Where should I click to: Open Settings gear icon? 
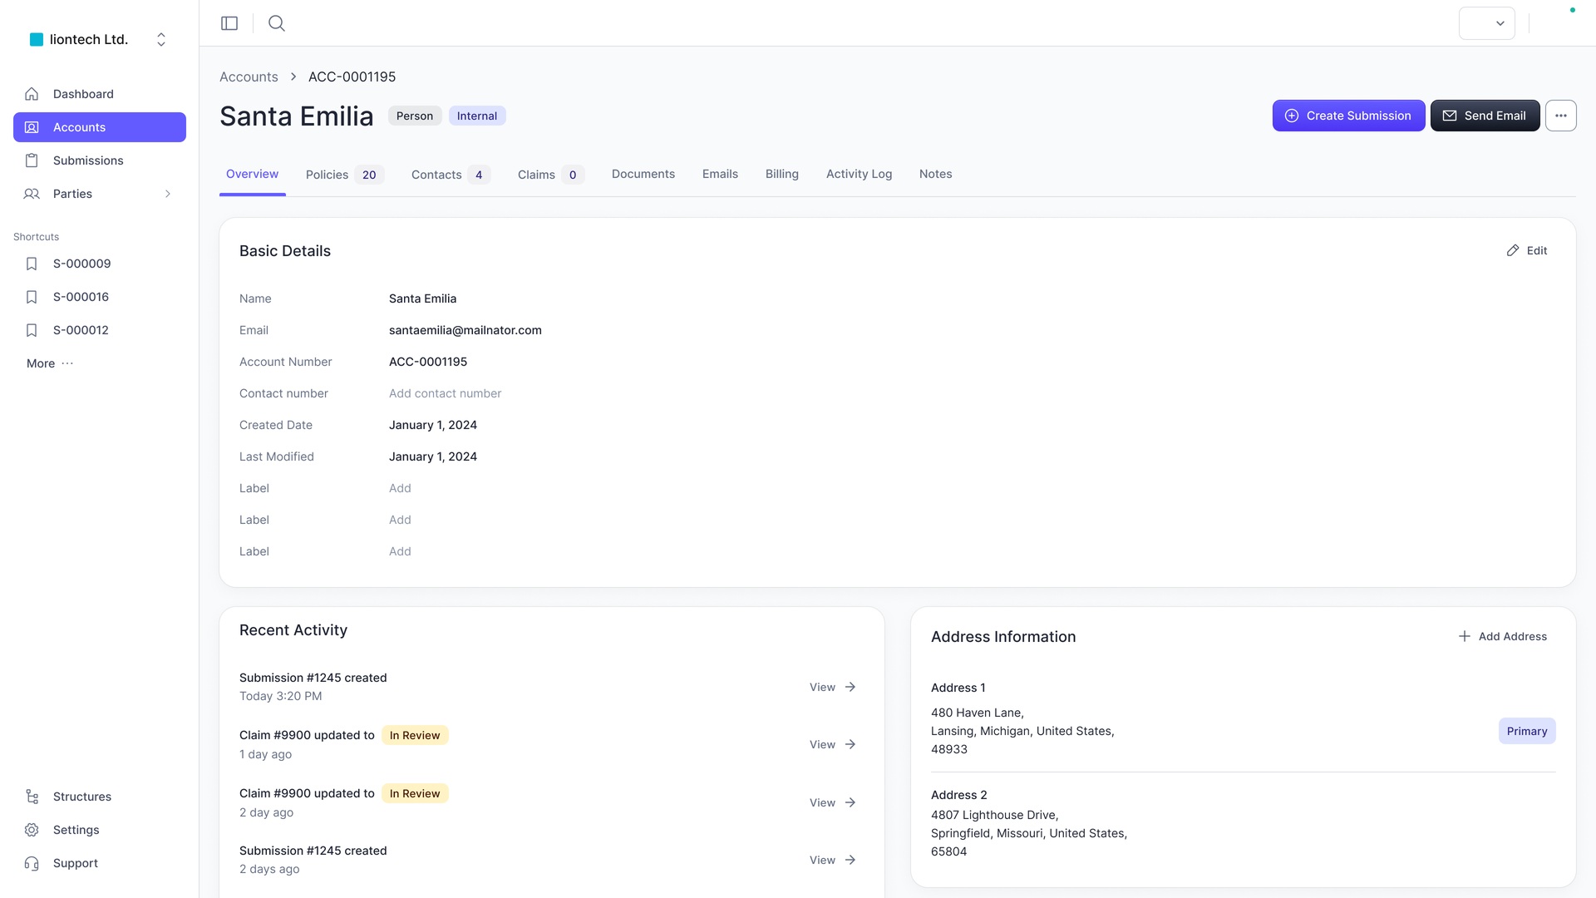click(x=32, y=830)
